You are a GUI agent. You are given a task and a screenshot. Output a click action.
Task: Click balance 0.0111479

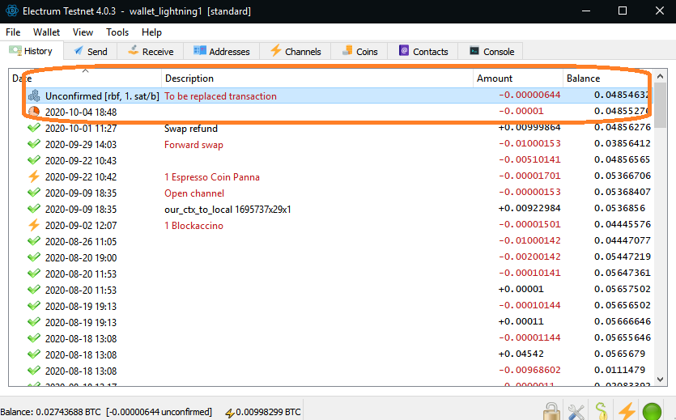(x=619, y=370)
